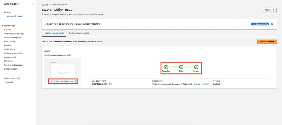Click the Deploy step checkmark icon

[x=196, y=67]
